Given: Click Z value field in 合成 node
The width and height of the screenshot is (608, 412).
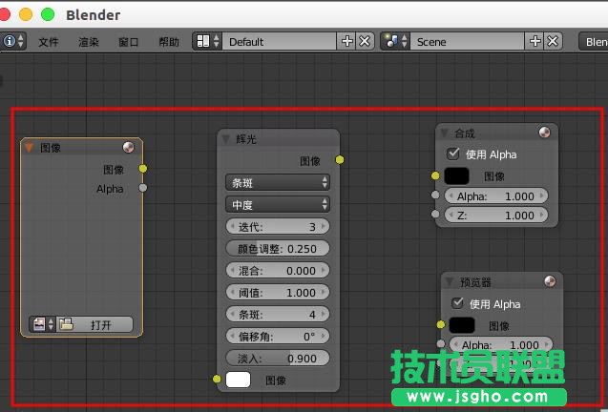Looking at the screenshot, I should coord(496,215).
